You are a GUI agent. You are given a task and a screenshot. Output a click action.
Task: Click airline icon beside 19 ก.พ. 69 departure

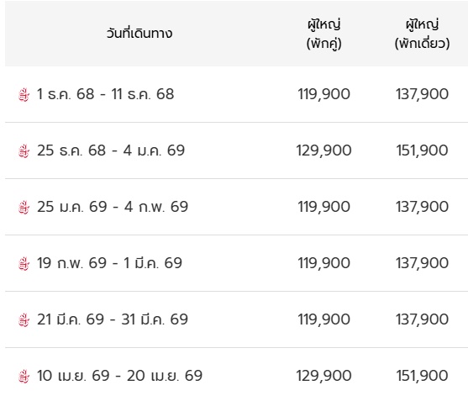(x=24, y=264)
